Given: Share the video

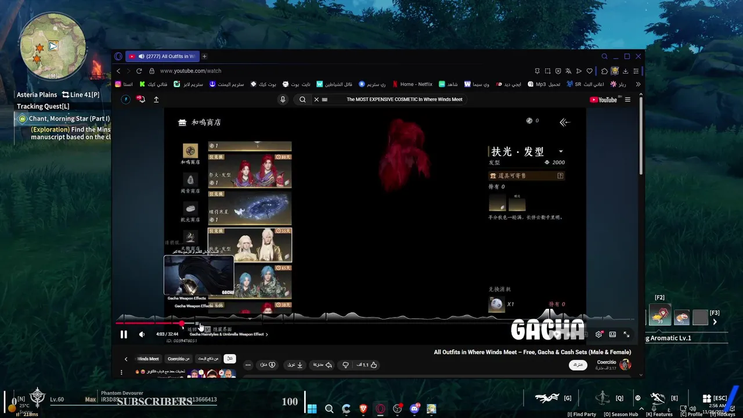Looking at the screenshot, I should click(x=322, y=365).
